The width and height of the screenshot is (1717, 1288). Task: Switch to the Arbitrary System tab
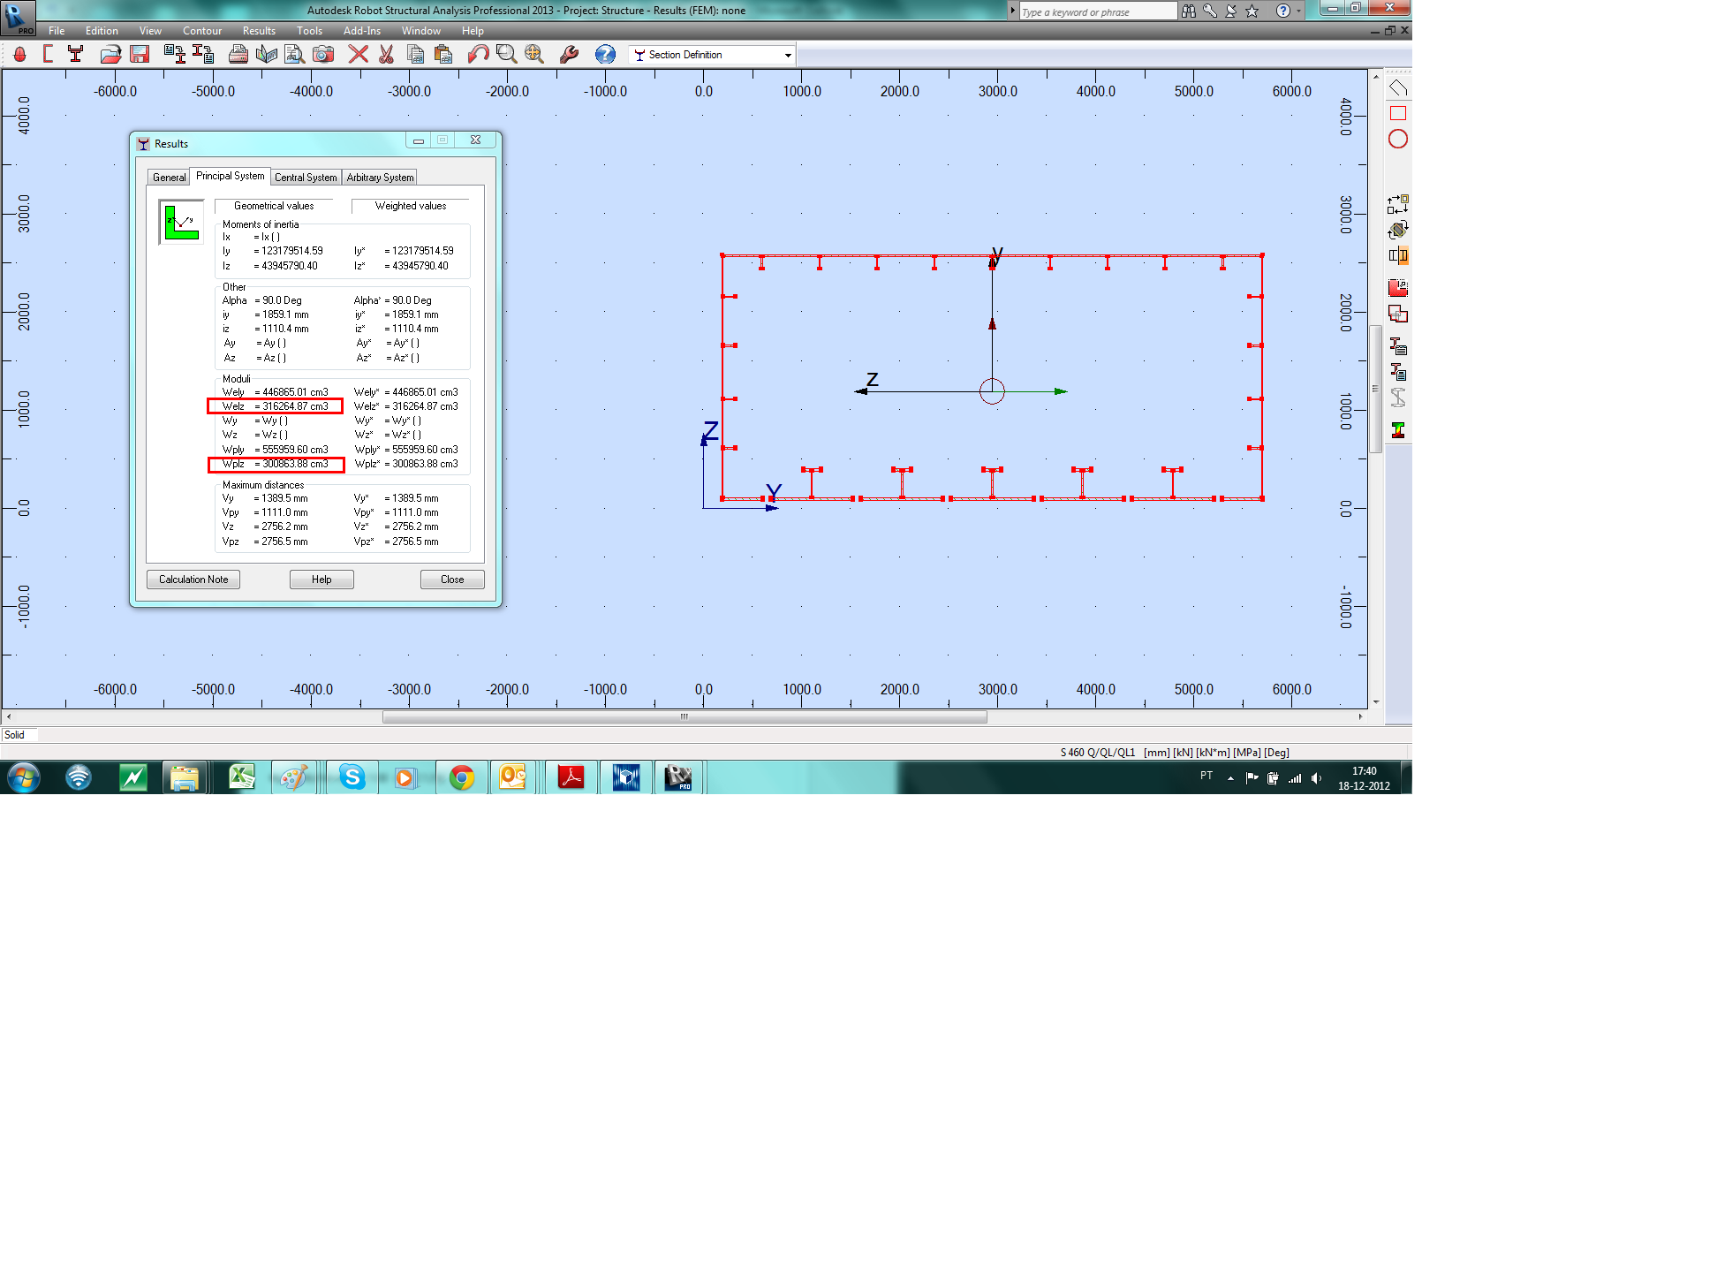pos(380,178)
